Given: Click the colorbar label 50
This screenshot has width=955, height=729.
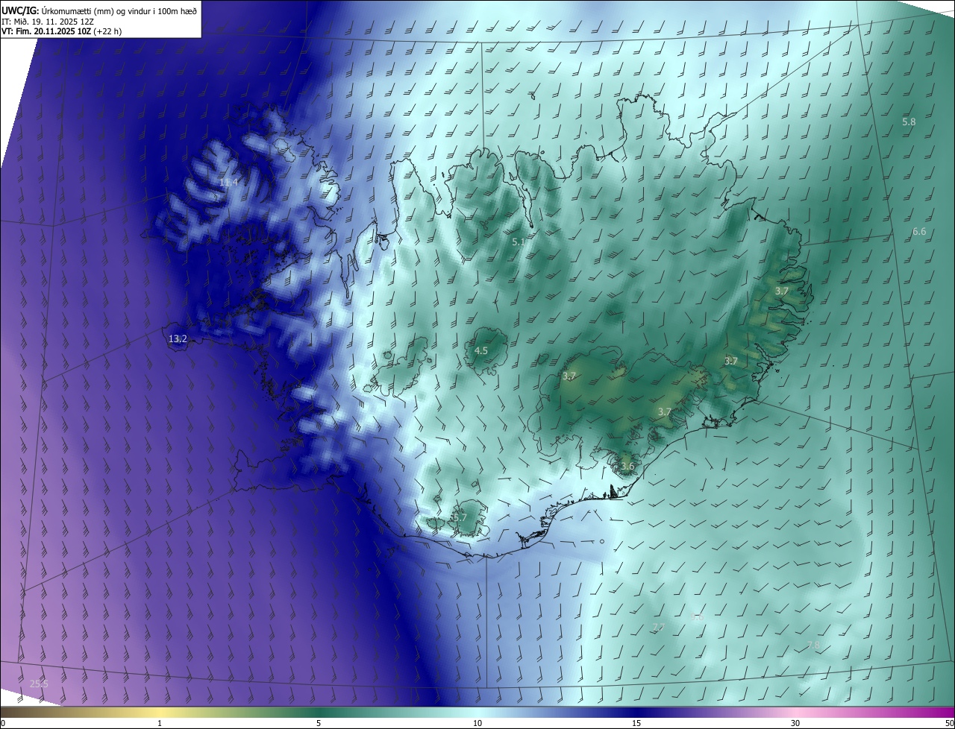Looking at the screenshot, I should pyautogui.click(x=949, y=723).
